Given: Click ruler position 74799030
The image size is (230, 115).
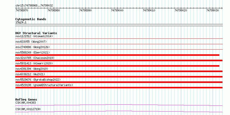Looking at the screenshot, I should click(x=212, y=11).
